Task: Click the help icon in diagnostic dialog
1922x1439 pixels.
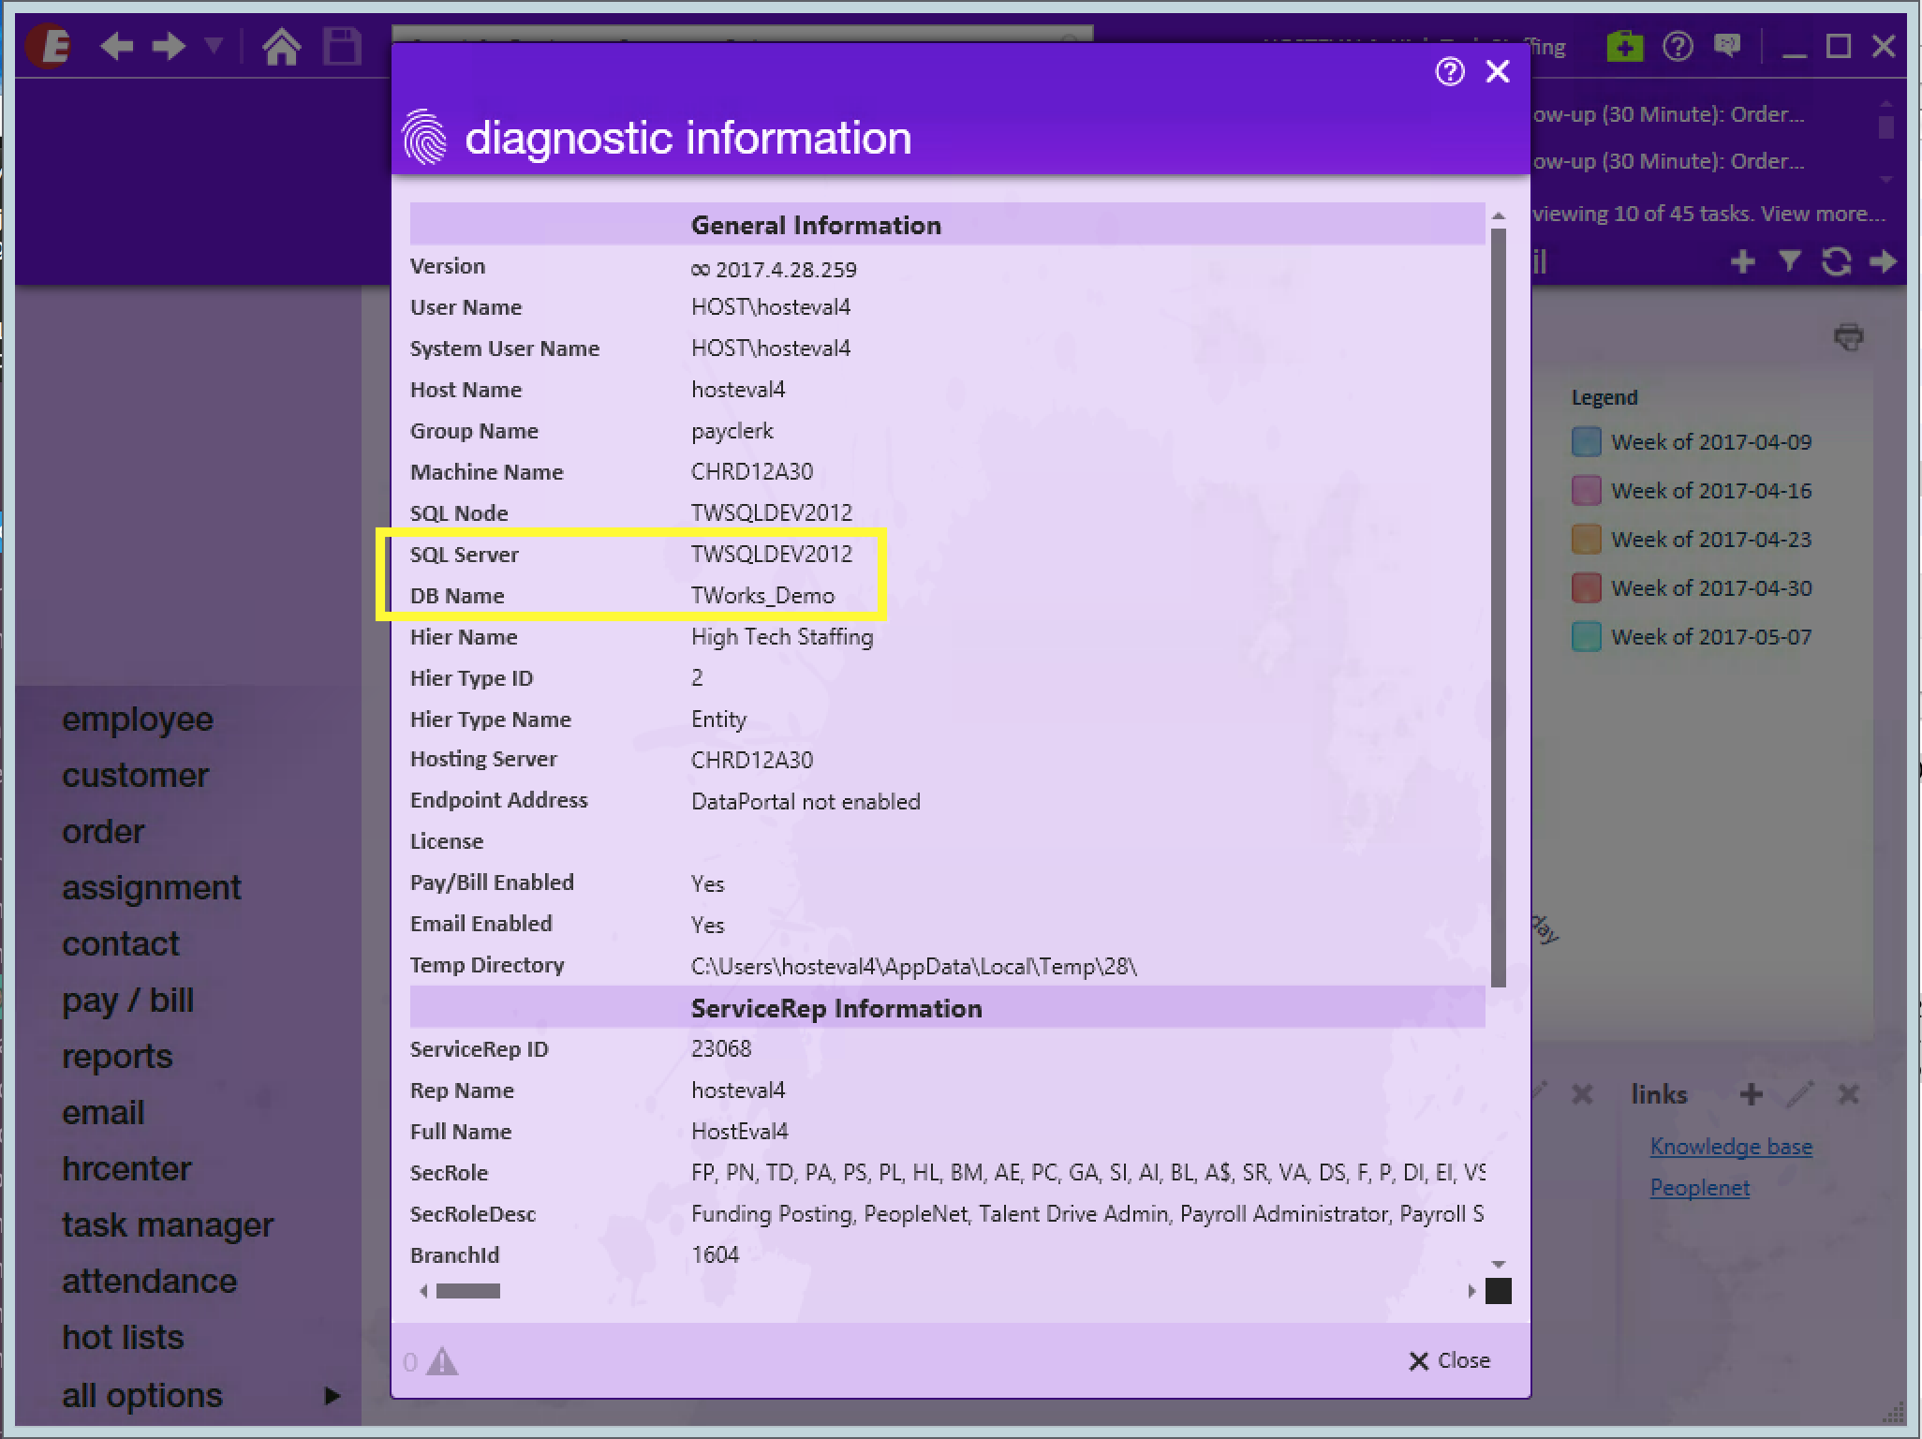Action: point(1450,71)
